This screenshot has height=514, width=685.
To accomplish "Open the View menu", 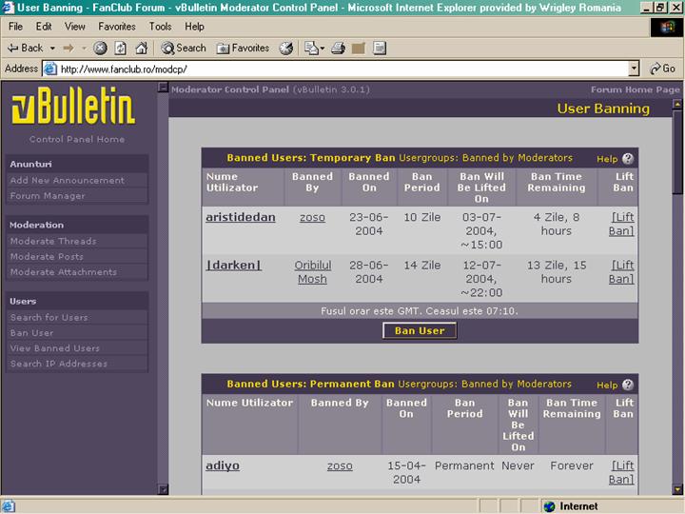I will pyautogui.click(x=75, y=27).
